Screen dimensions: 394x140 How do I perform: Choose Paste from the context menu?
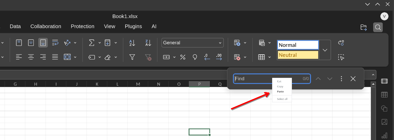[x=280, y=91]
